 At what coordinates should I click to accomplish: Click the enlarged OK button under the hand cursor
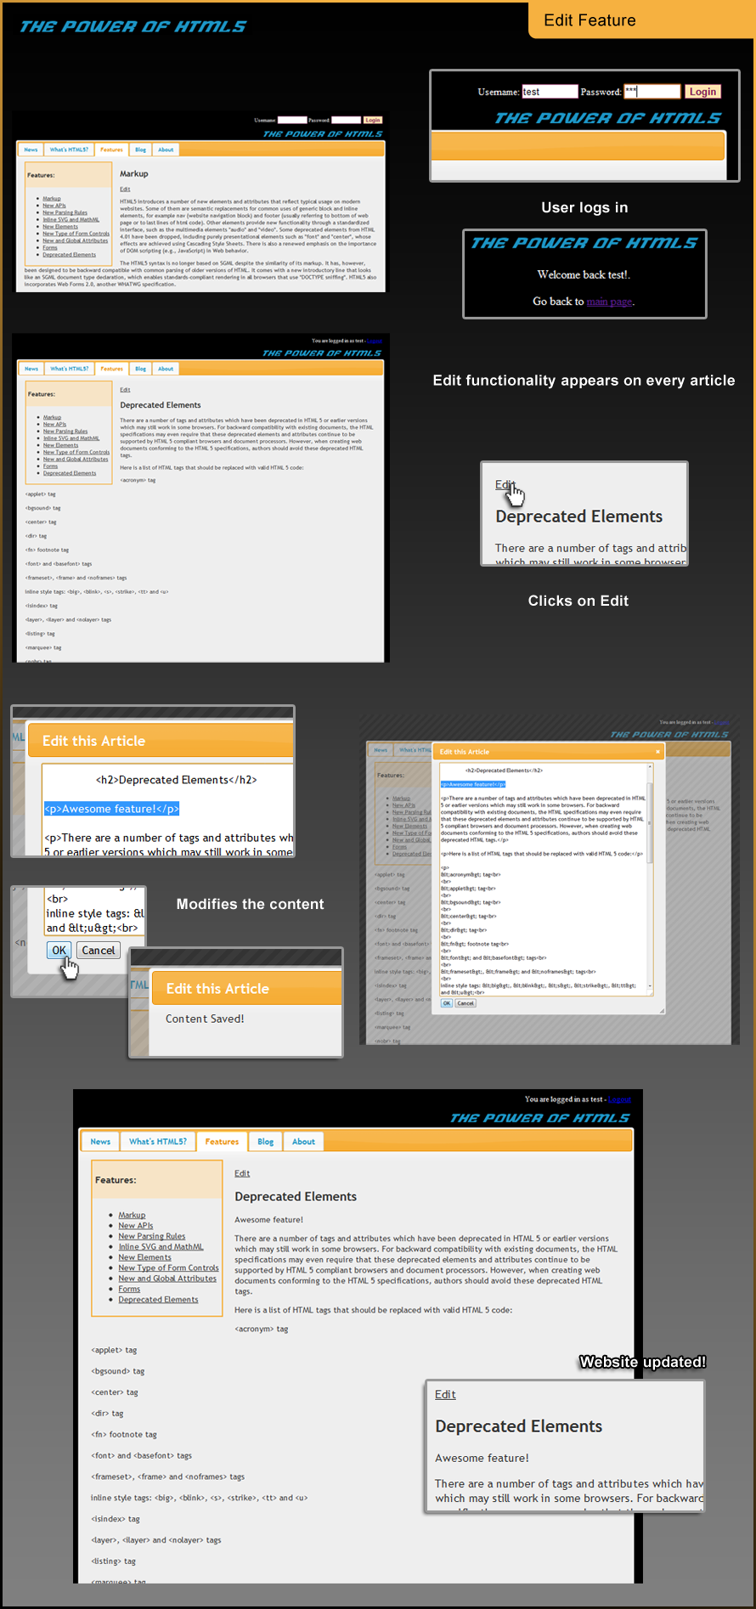(x=59, y=951)
